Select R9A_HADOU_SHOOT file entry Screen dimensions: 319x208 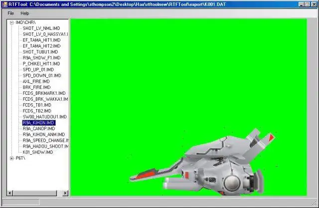point(45,146)
